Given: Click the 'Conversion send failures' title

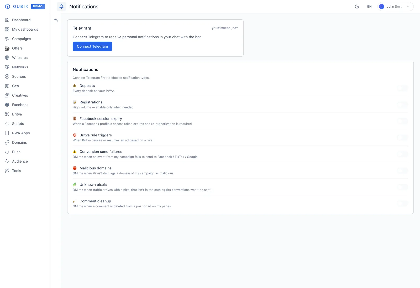Looking at the screenshot, I should click(x=101, y=152).
